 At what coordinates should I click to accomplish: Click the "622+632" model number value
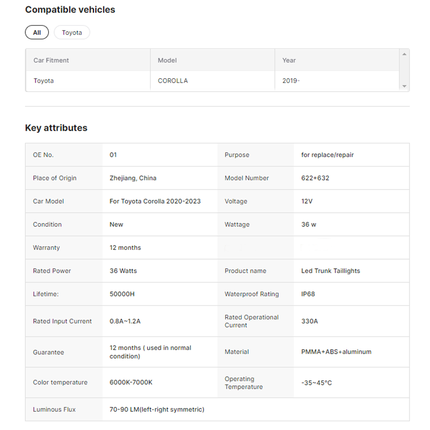point(315,178)
